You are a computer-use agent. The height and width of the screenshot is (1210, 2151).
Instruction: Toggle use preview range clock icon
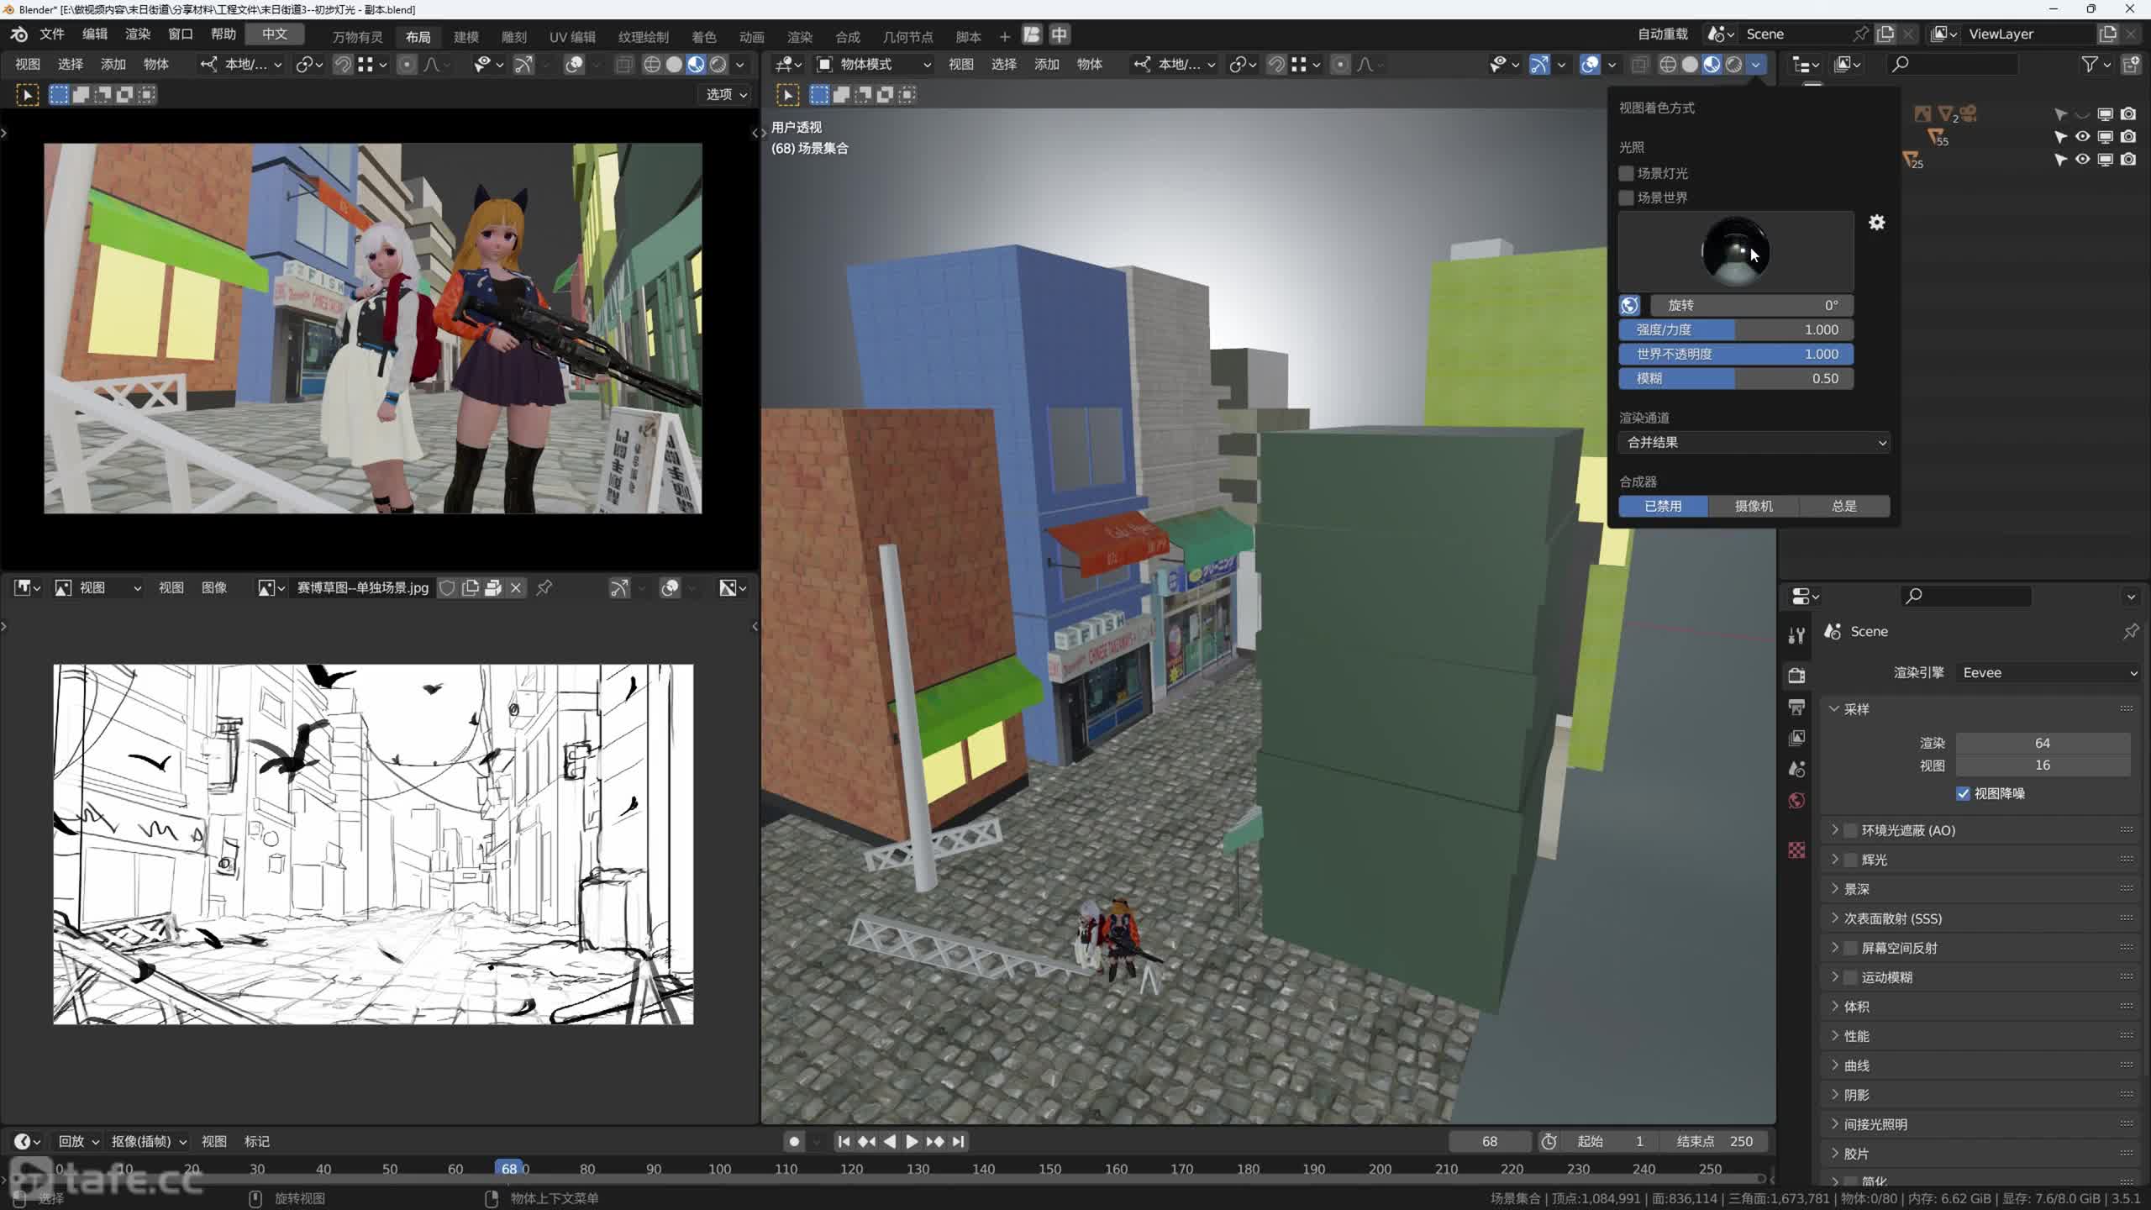(x=1549, y=1141)
